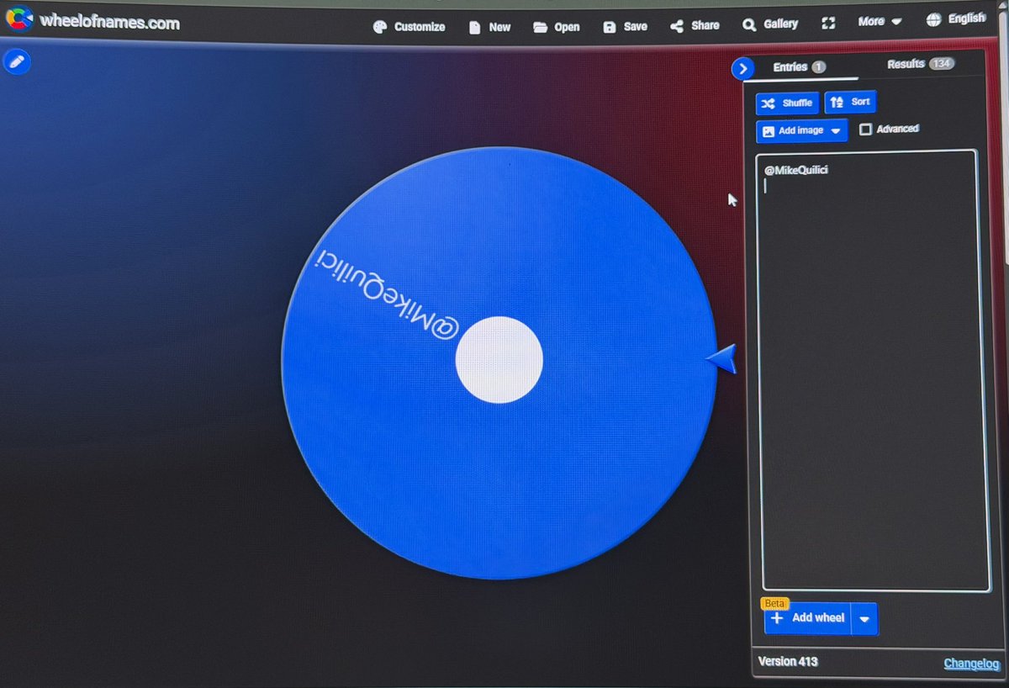Expand the More menu
This screenshot has height=688, width=1009.
tap(880, 21)
